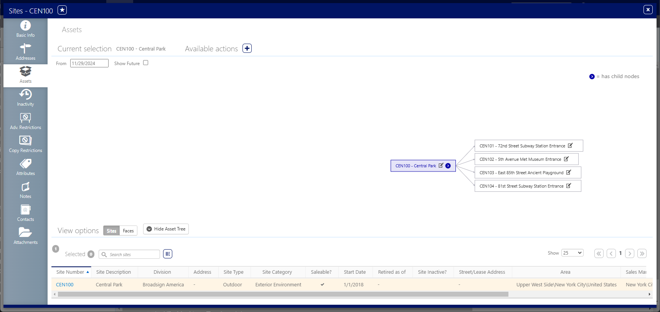Go to the next page

[x=630, y=253]
